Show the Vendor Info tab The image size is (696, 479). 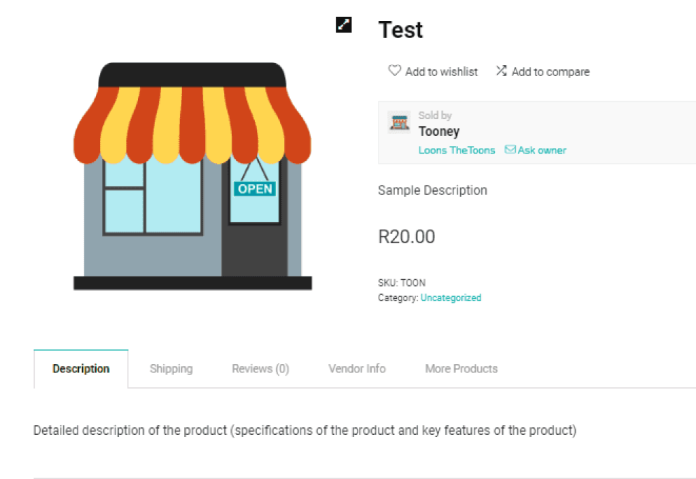[357, 369]
